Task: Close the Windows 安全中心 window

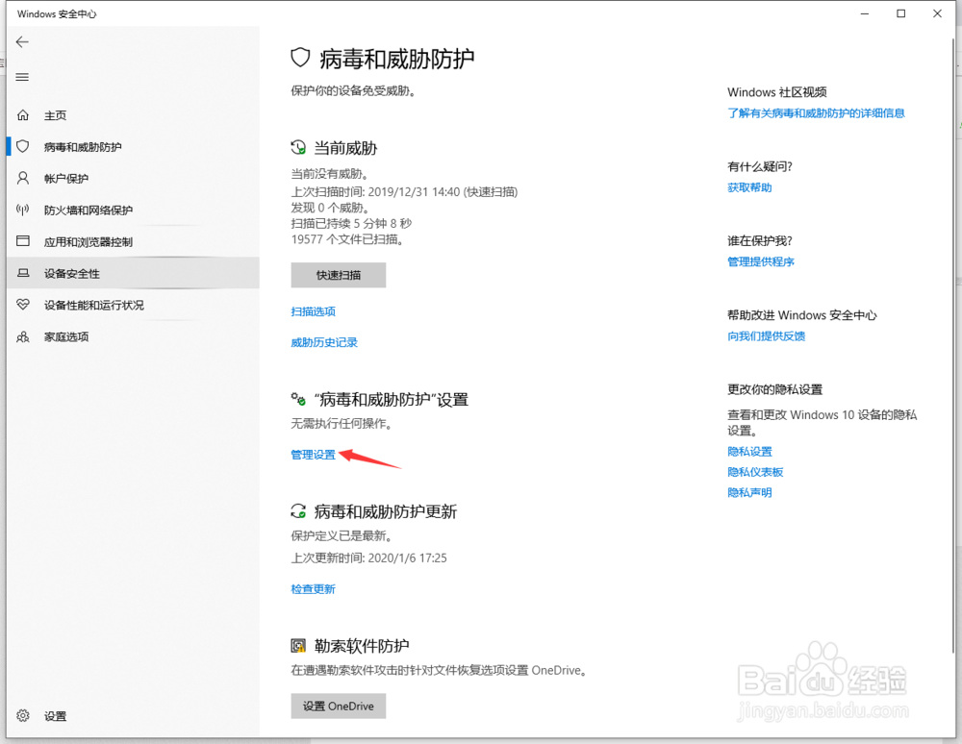Action: click(x=937, y=13)
